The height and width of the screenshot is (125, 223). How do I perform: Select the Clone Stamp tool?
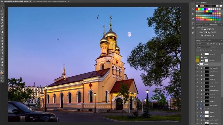(x=2, y=32)
